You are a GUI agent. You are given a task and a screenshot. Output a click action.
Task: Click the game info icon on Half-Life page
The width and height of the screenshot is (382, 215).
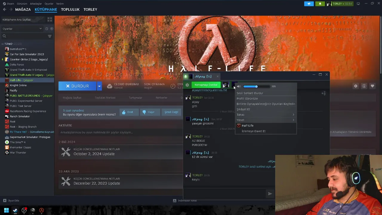(364, 86)
